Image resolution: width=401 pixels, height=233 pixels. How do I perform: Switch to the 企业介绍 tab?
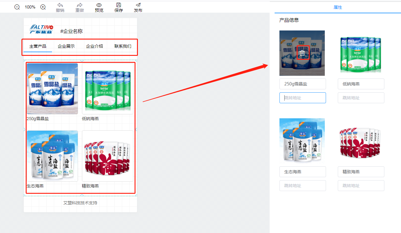click(94, 46)
